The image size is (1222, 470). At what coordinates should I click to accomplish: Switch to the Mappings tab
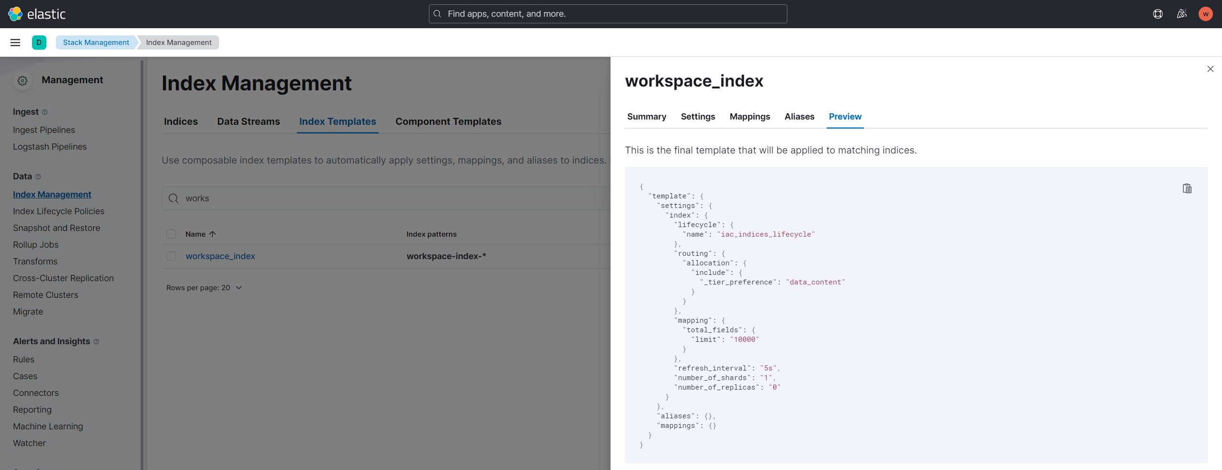click(x=750, y=117)
